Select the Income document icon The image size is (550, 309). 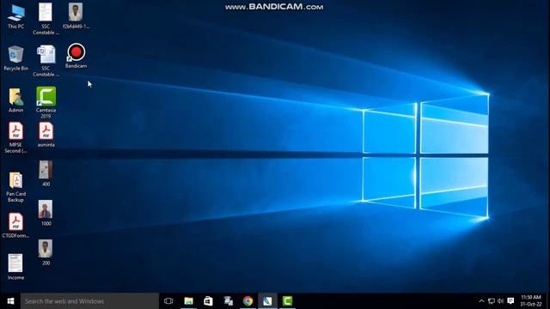[15, 267]
